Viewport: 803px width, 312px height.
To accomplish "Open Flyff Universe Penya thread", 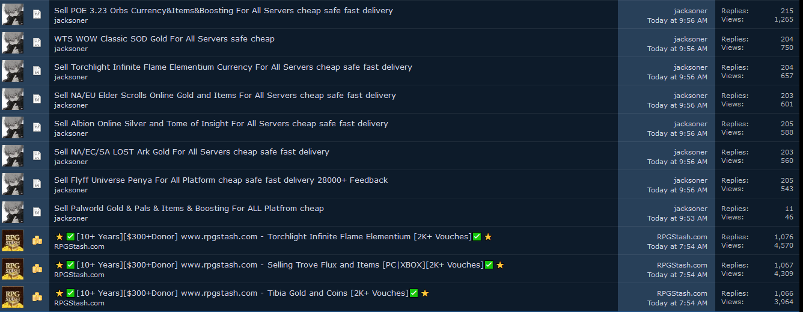I will [221, 180].
